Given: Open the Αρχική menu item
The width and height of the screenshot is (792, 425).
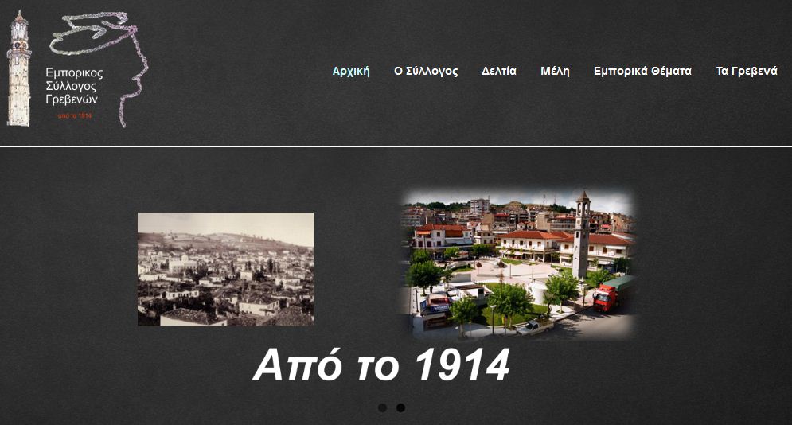Looking at the screenshot, I should pyautogui.click(x=351, y=71).
